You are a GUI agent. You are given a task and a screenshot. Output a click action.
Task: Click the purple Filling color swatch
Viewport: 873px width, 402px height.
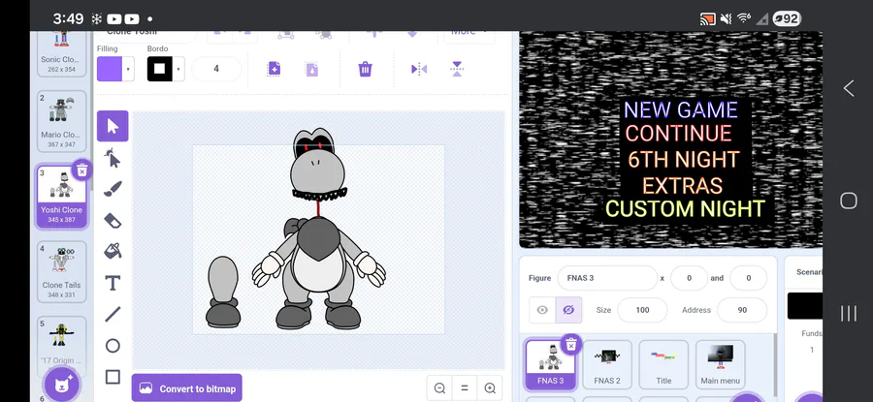tap(110, 69)
